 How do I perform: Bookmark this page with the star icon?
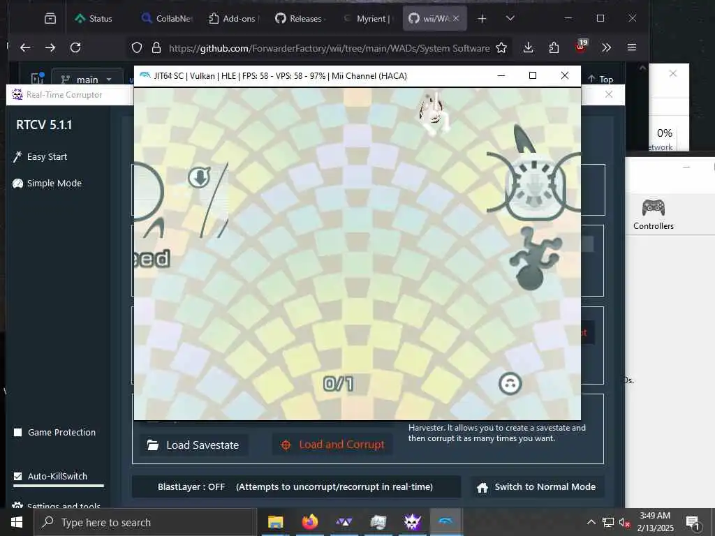tap(501, 48)
